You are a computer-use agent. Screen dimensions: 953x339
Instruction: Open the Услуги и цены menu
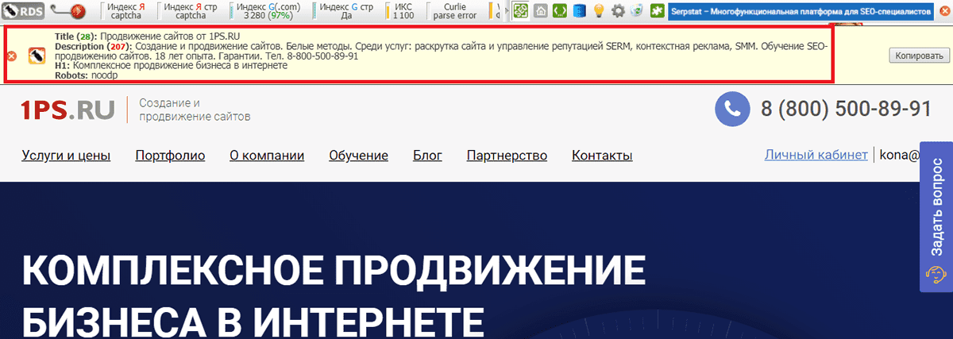[x=66, y=156]
